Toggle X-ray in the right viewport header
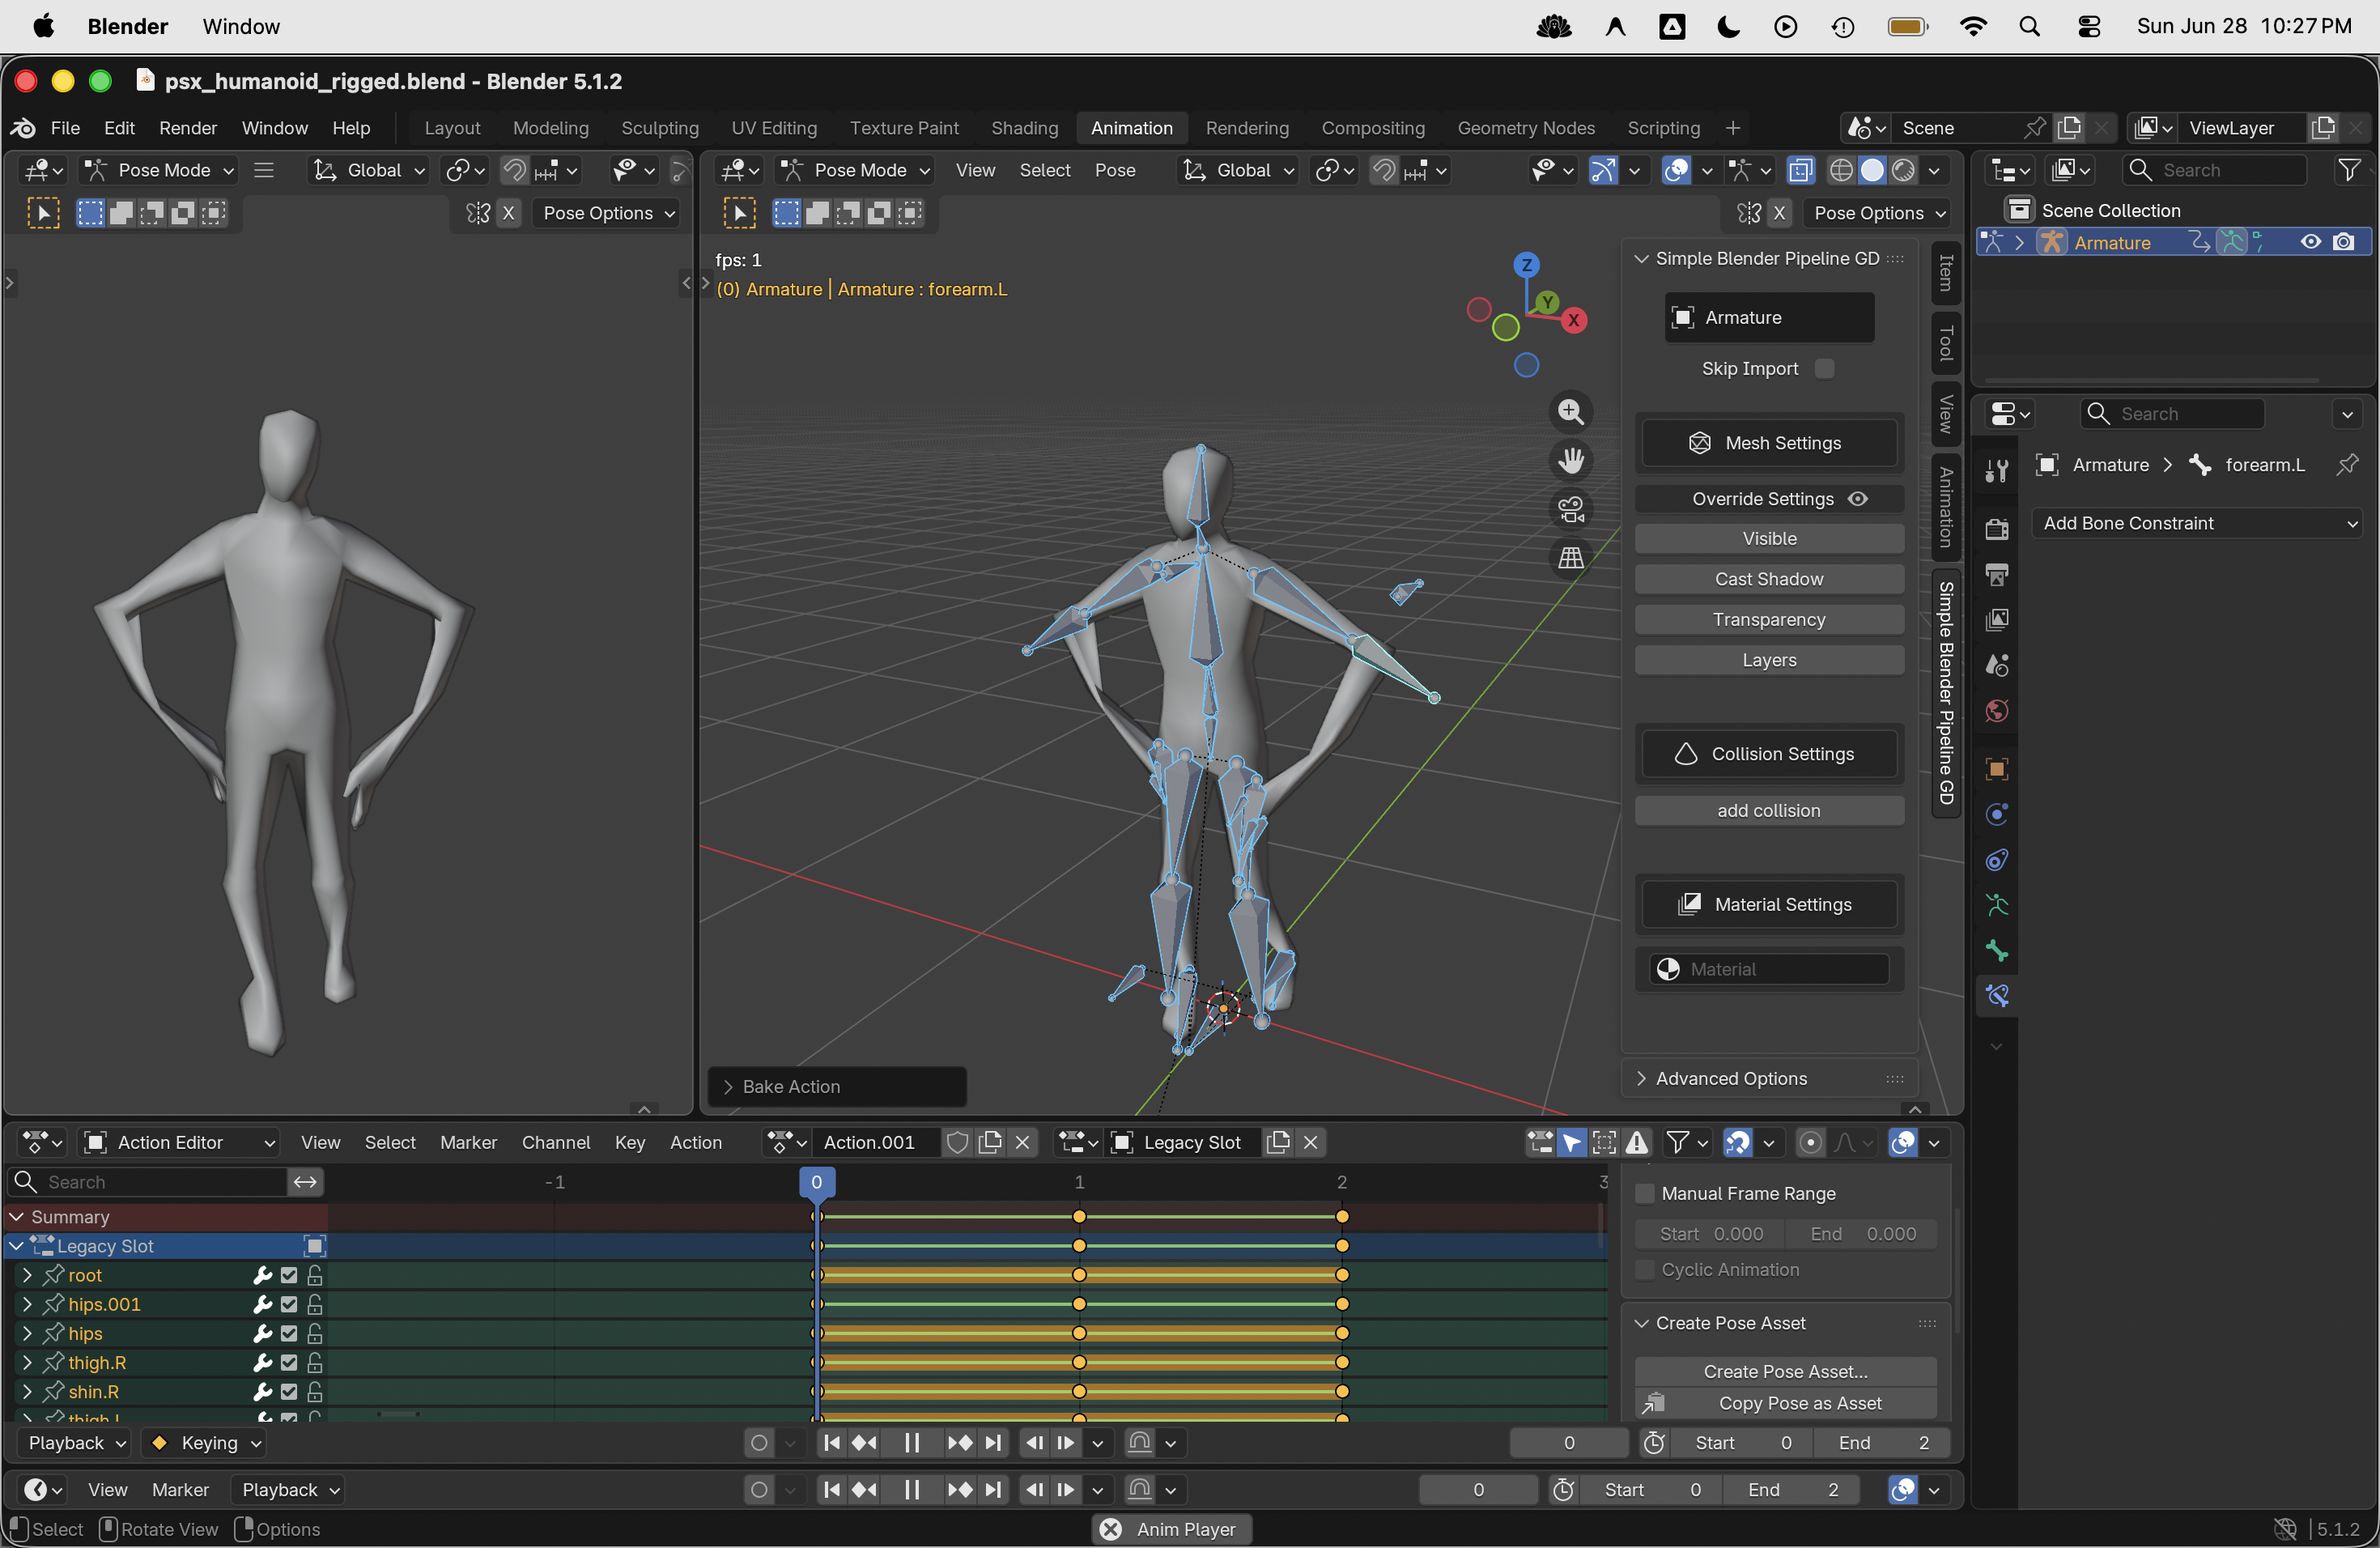 point(1800,171)
